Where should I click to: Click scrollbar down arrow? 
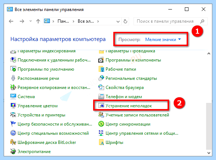[209, 153]
